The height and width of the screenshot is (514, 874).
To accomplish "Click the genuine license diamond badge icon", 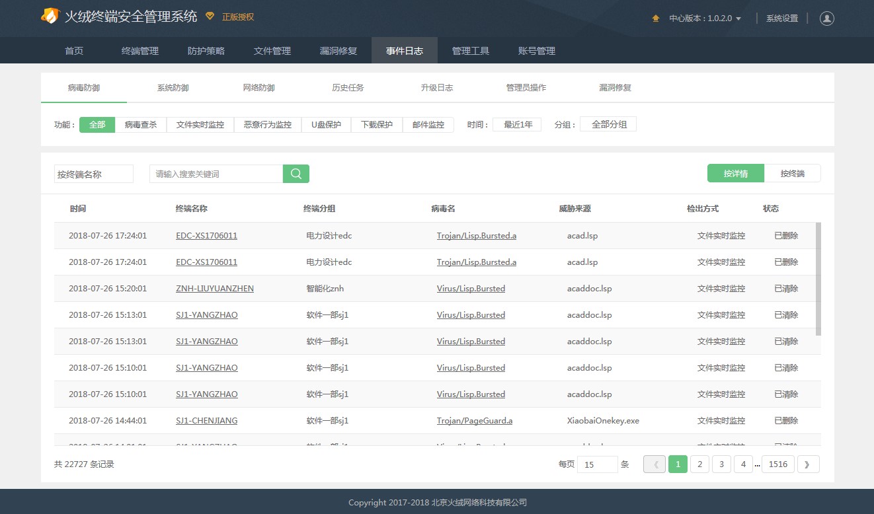I will point(210,16).
